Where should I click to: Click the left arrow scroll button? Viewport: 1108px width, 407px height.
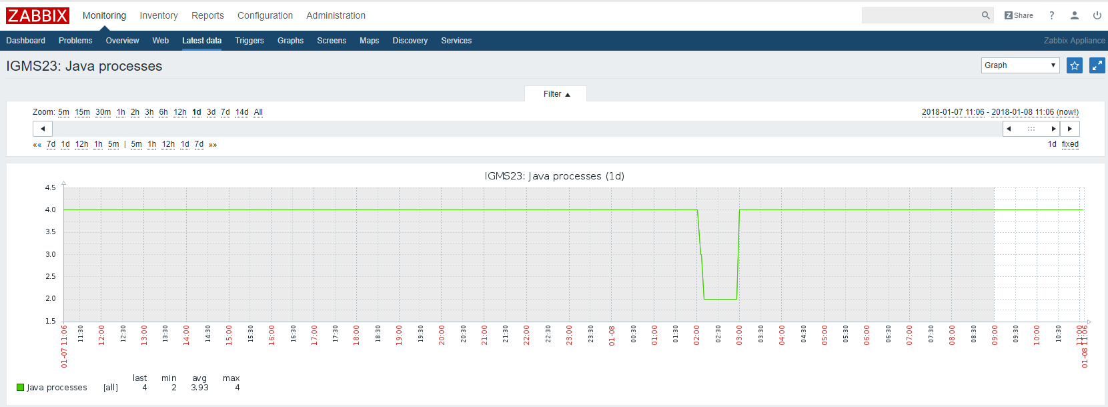pos(43,129)
